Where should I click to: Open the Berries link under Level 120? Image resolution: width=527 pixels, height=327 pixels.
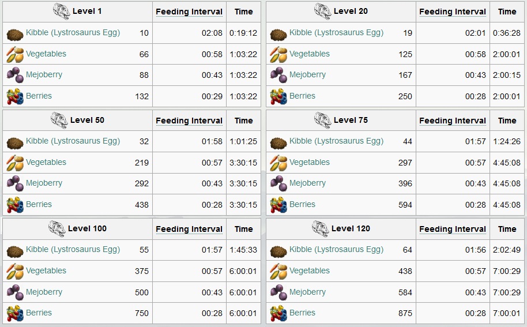tap(302, 313)
